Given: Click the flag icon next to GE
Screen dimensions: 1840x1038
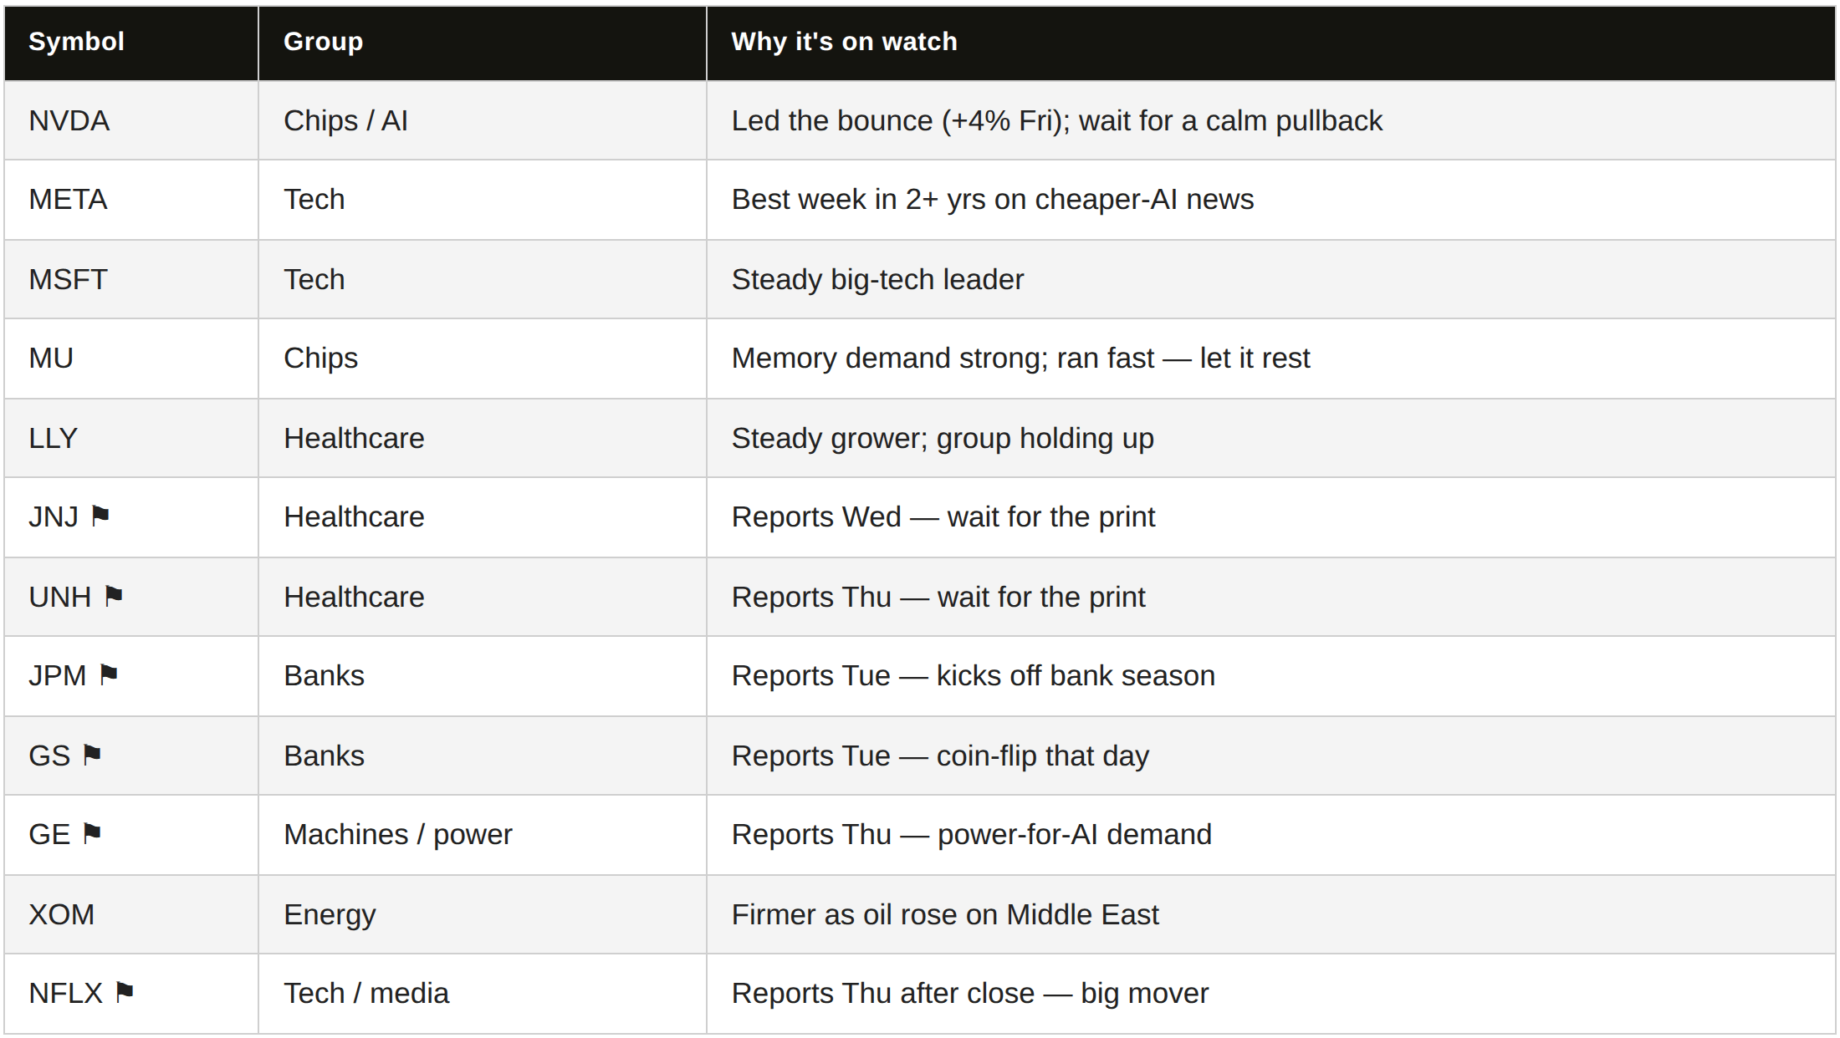Looking at the screenshot, I should [x=92, y=834].
